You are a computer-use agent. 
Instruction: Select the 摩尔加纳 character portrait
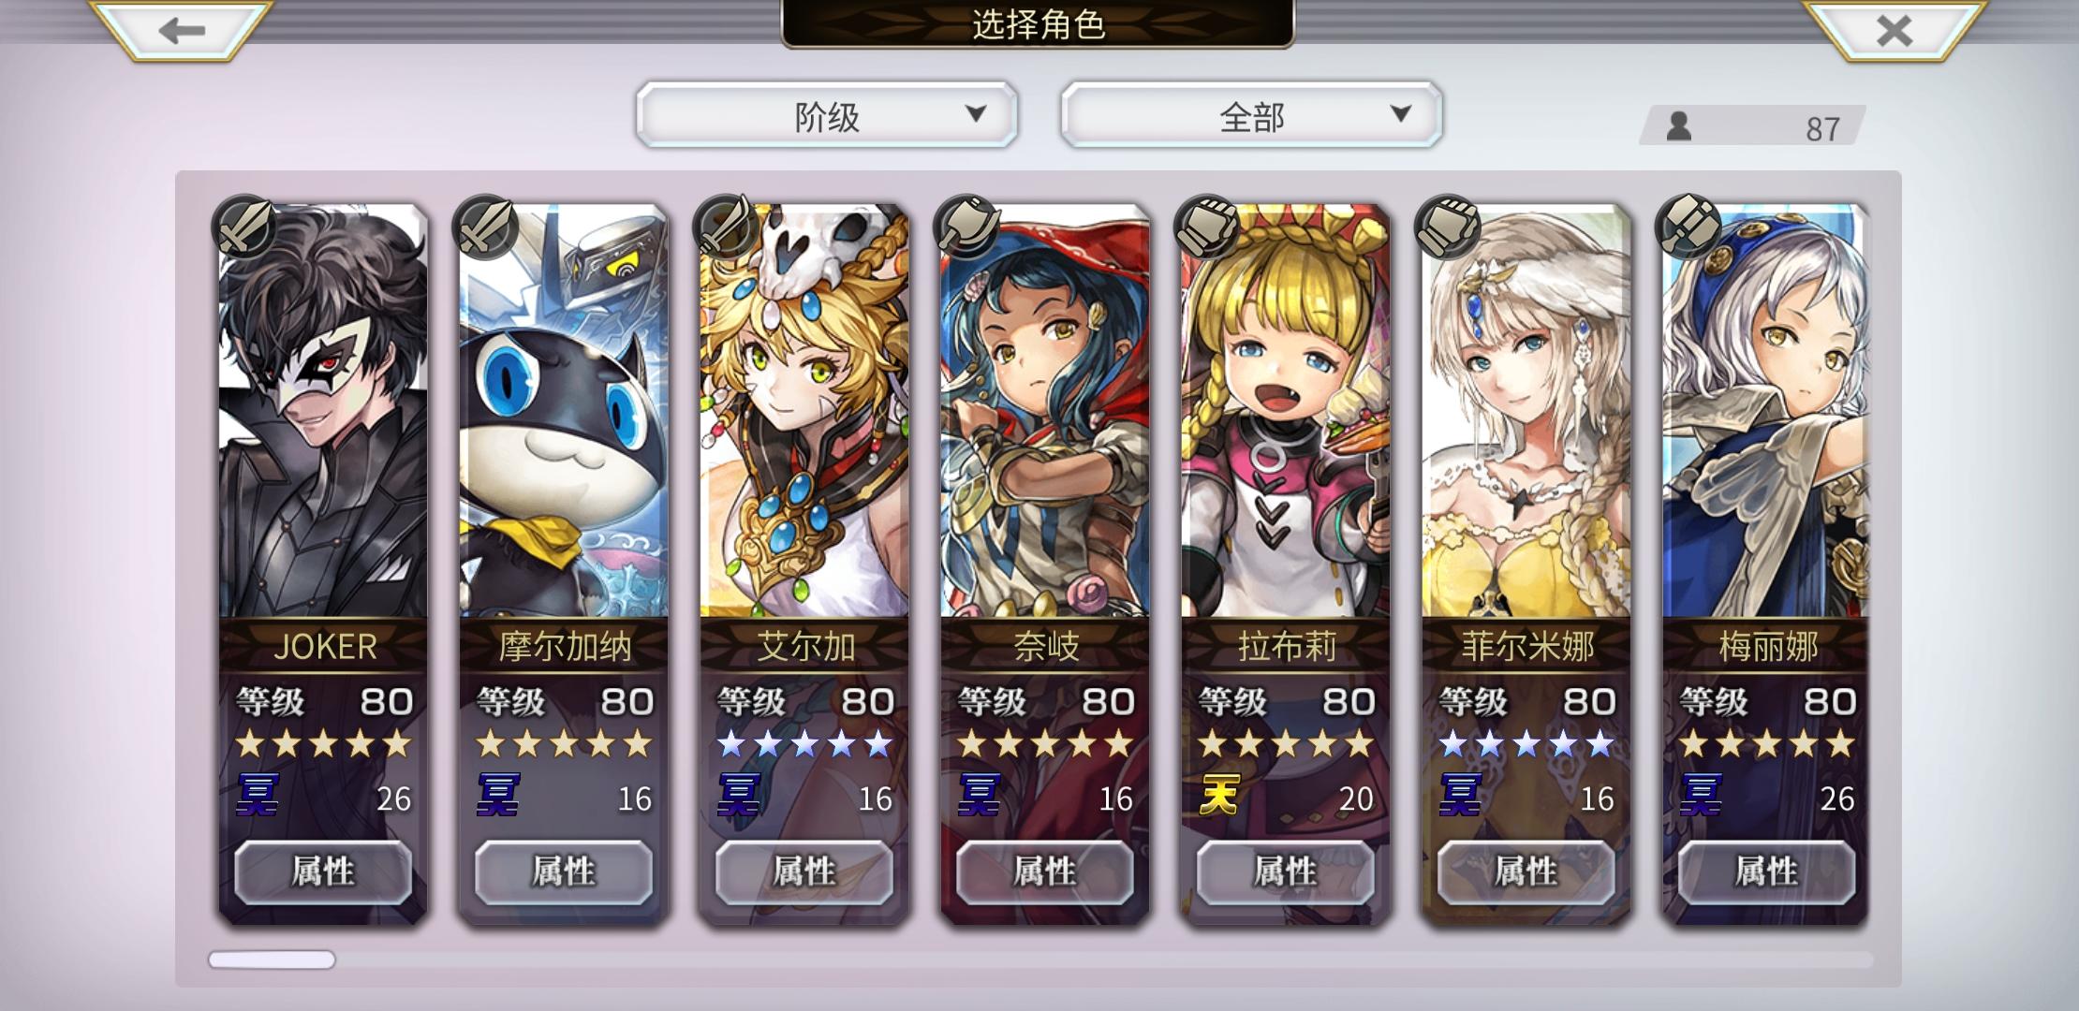point(564,412)
